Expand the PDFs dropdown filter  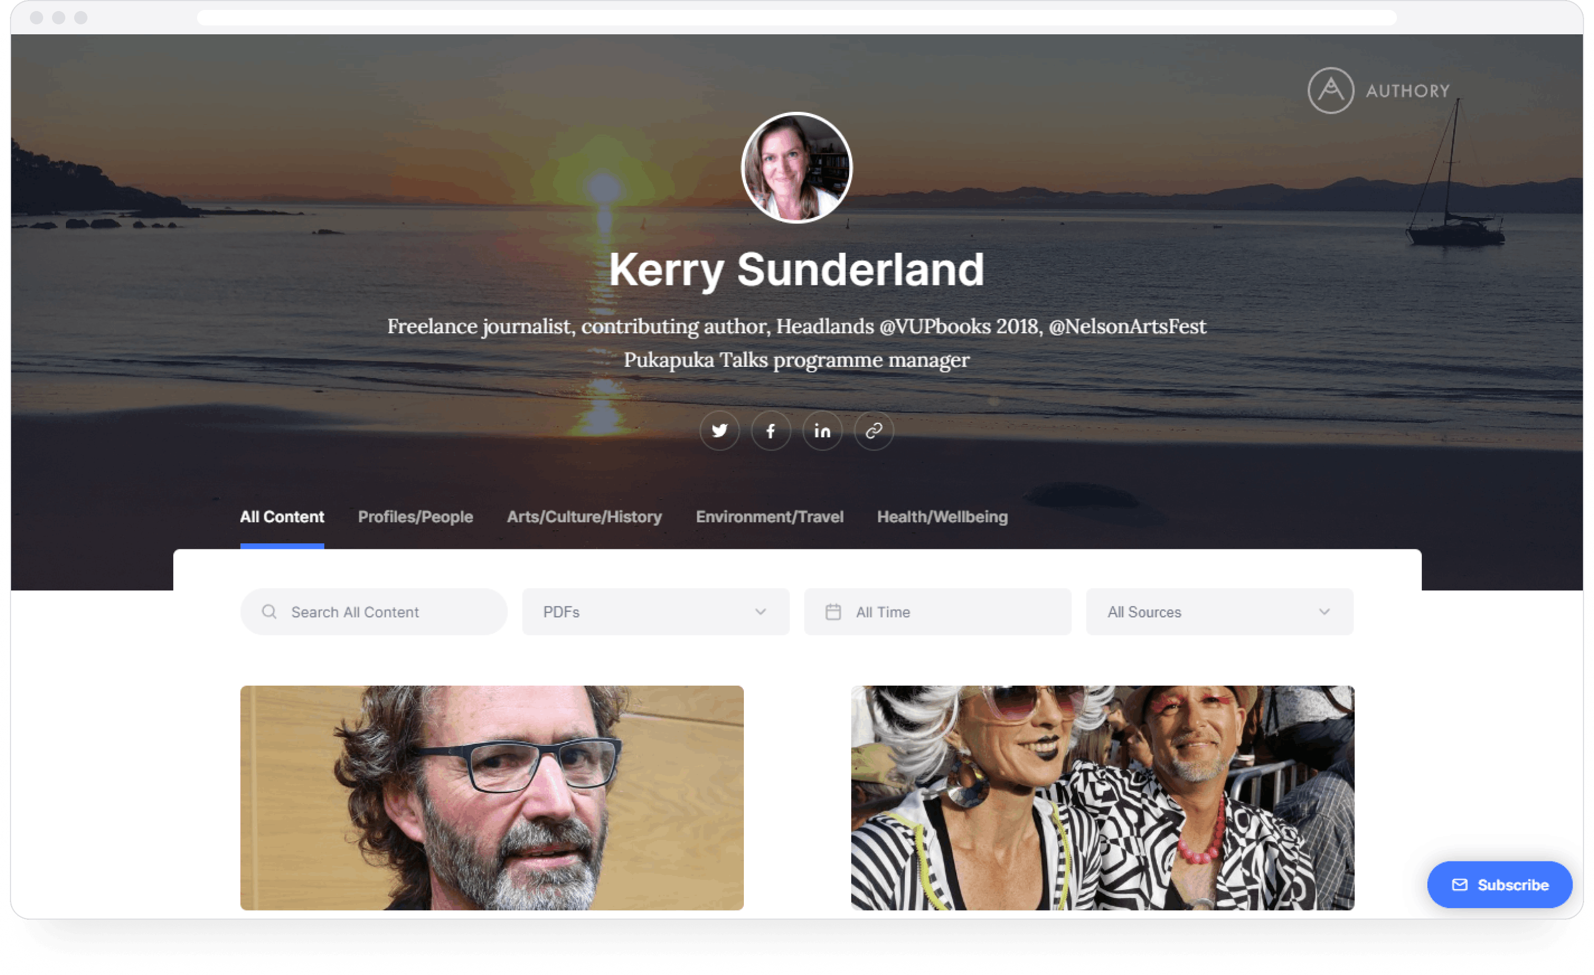pyautogui.click(x=655, y=611)
